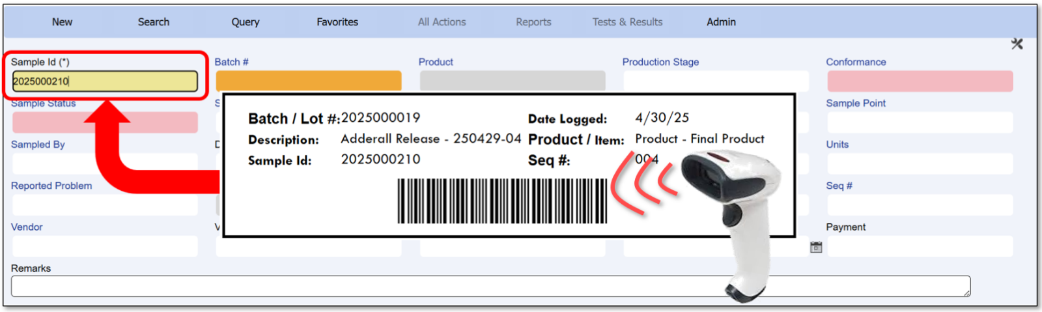The height and width of the screenshot is (312, 1042).
Task: Select the gray Product field
Action: point(512,81)
